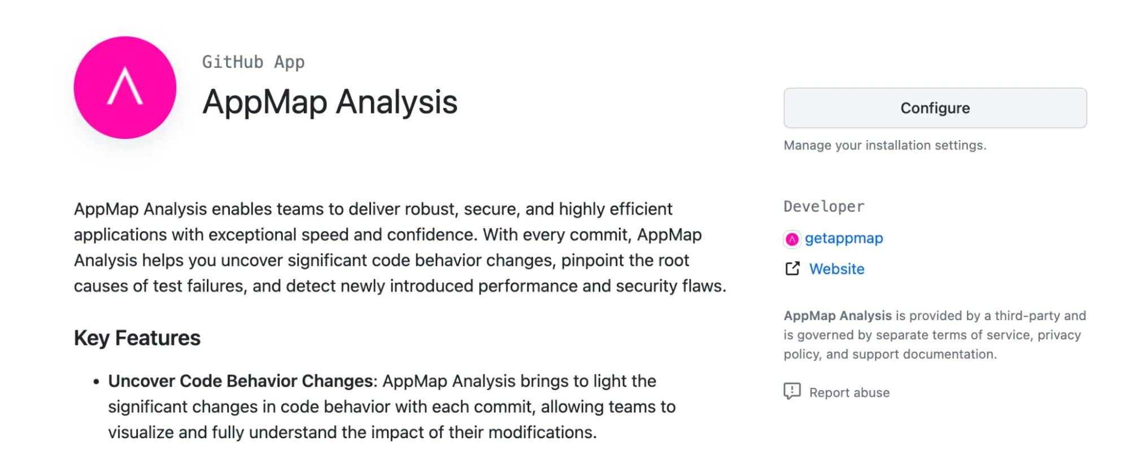This screenshot has height=450, width=1129.
Task: Click the large pink AppMap logo
Action: coord(125,88)
